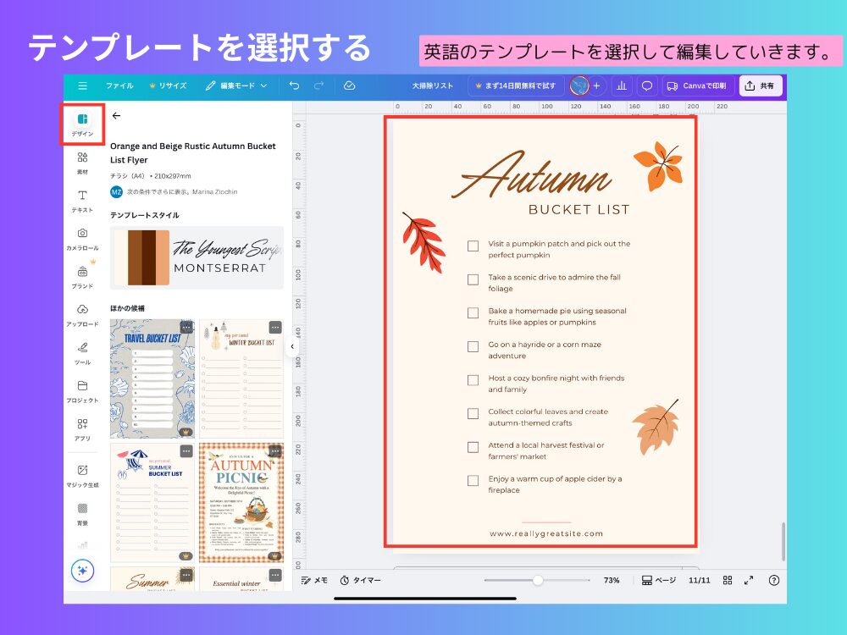
Task: Open the 編集モード dropdown
Action: click(241, 86)
